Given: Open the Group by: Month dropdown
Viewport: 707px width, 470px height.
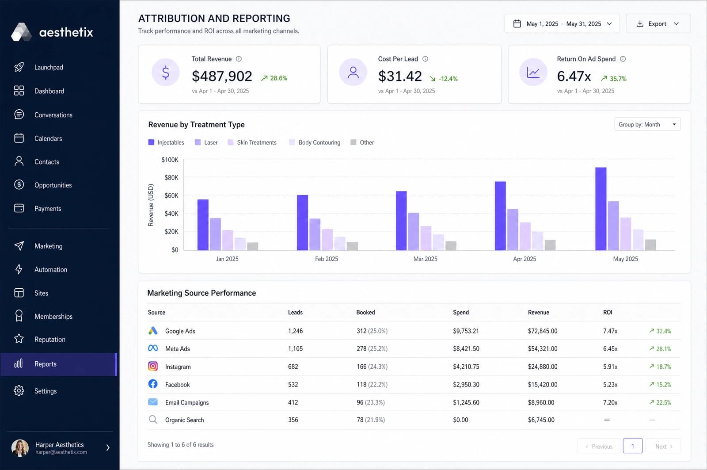Looking at the screenshot, I should click(647, 125).
